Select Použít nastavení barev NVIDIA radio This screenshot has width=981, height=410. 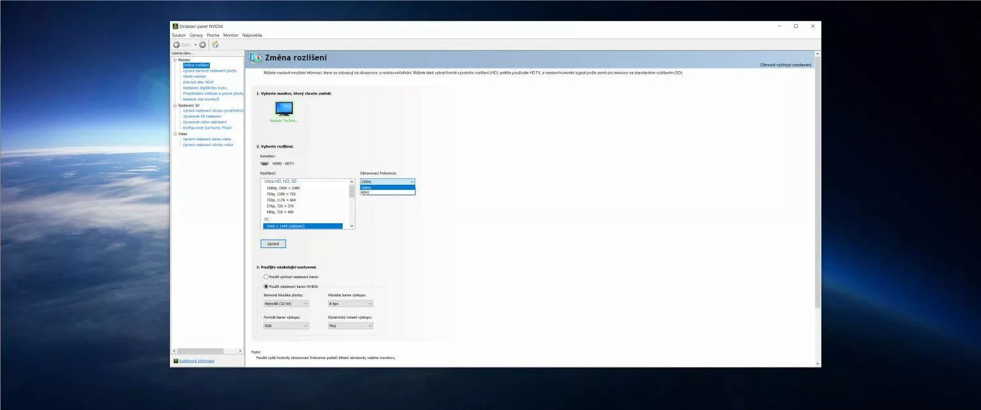266,286
